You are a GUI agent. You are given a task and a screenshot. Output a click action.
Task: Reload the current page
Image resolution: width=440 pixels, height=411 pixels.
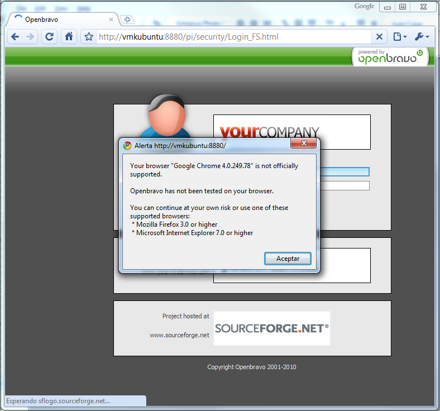(49, 37)
